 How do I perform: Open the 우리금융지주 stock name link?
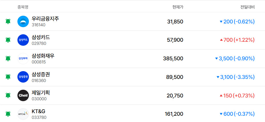[x=45, y=19]
